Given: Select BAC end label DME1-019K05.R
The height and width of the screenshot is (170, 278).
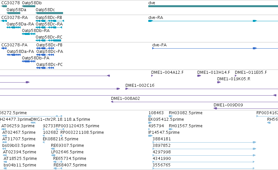Looking at the screenshot, I should coord(234,79).
